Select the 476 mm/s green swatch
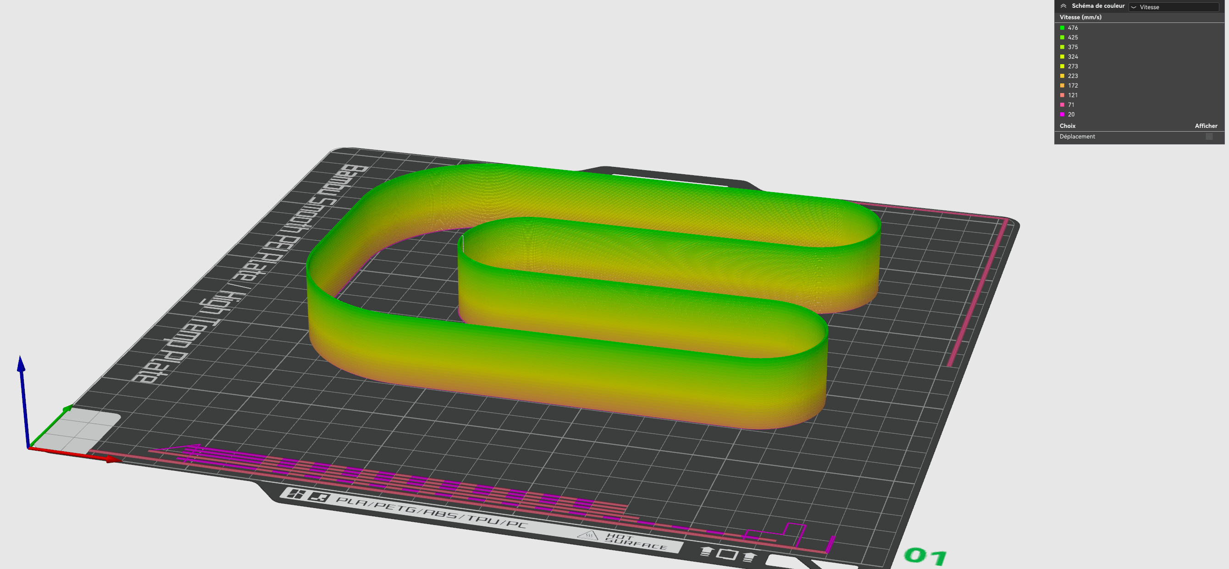The width and height of the screenshot is (1229, 569). (x=1062, y=28)
